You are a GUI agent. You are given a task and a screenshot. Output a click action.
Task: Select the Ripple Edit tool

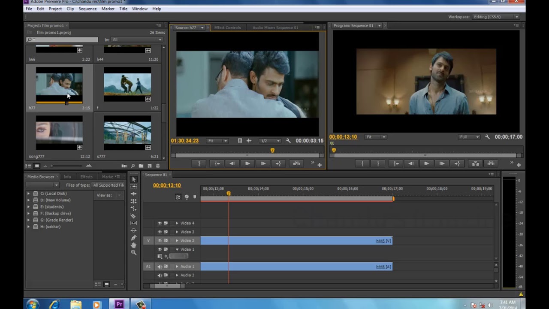[133, 194]
